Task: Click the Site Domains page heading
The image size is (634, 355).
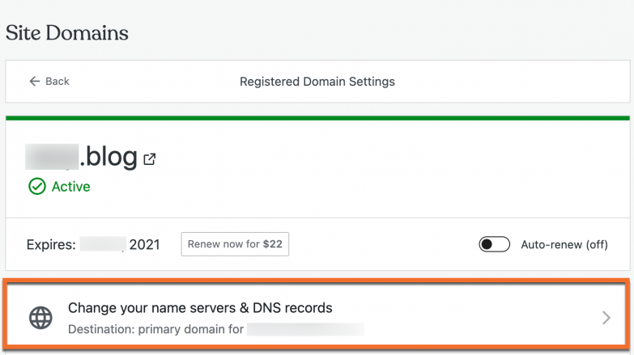Action: tap(67, 33)
